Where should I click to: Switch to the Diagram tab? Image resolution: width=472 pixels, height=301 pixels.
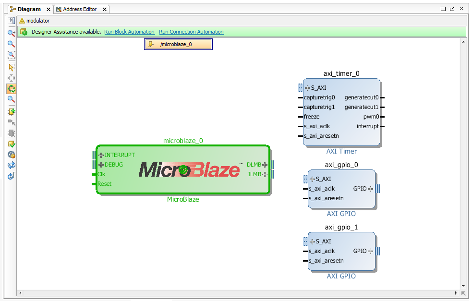29,9
